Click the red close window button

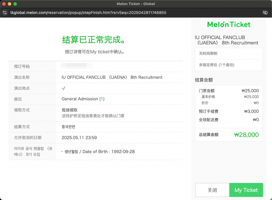coord(4,4)
